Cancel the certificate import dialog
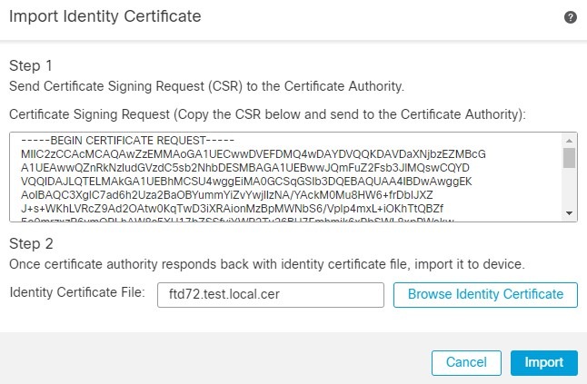 tap(466, 361)
